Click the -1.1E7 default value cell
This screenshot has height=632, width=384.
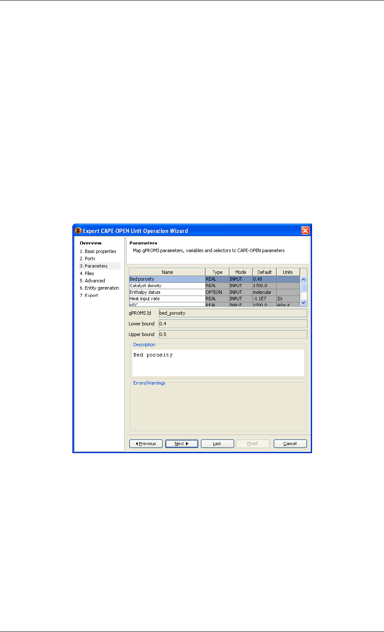(x=264, y=299)
